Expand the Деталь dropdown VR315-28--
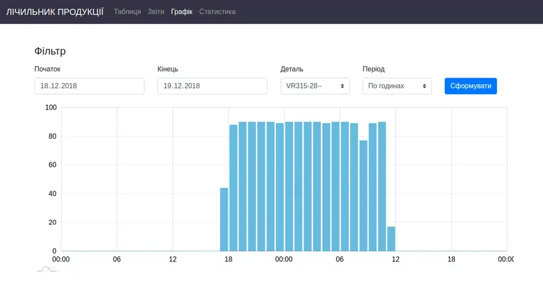Image resolution: width=543 pixels, height=305 pixels. coord(315,86)
